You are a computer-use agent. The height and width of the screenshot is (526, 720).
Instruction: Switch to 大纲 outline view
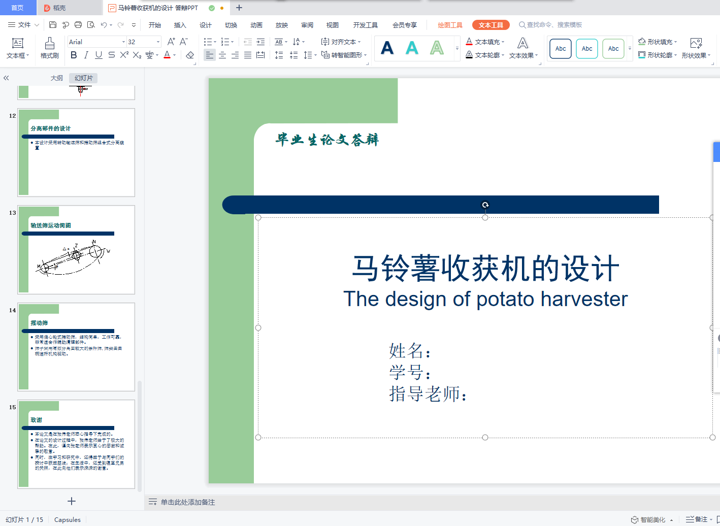pyautogui.click(x=57, y=78)
